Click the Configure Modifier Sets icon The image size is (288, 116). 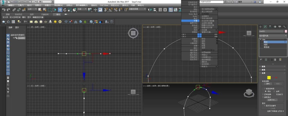coord(280,60)
